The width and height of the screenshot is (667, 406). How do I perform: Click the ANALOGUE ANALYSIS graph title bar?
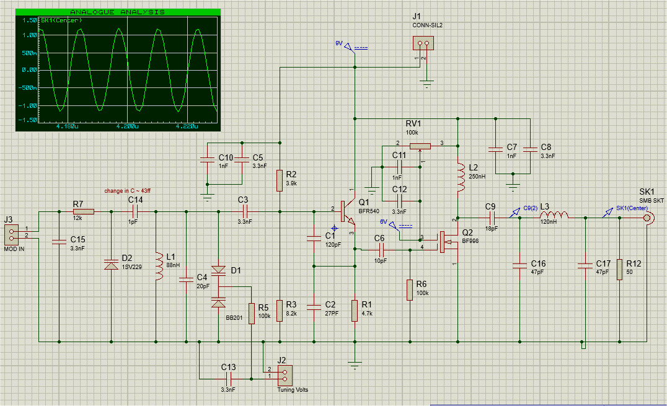(x=118, y=12)
